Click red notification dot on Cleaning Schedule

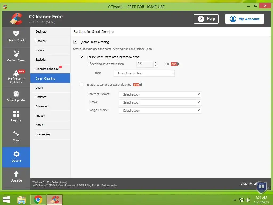coord(61,67)
